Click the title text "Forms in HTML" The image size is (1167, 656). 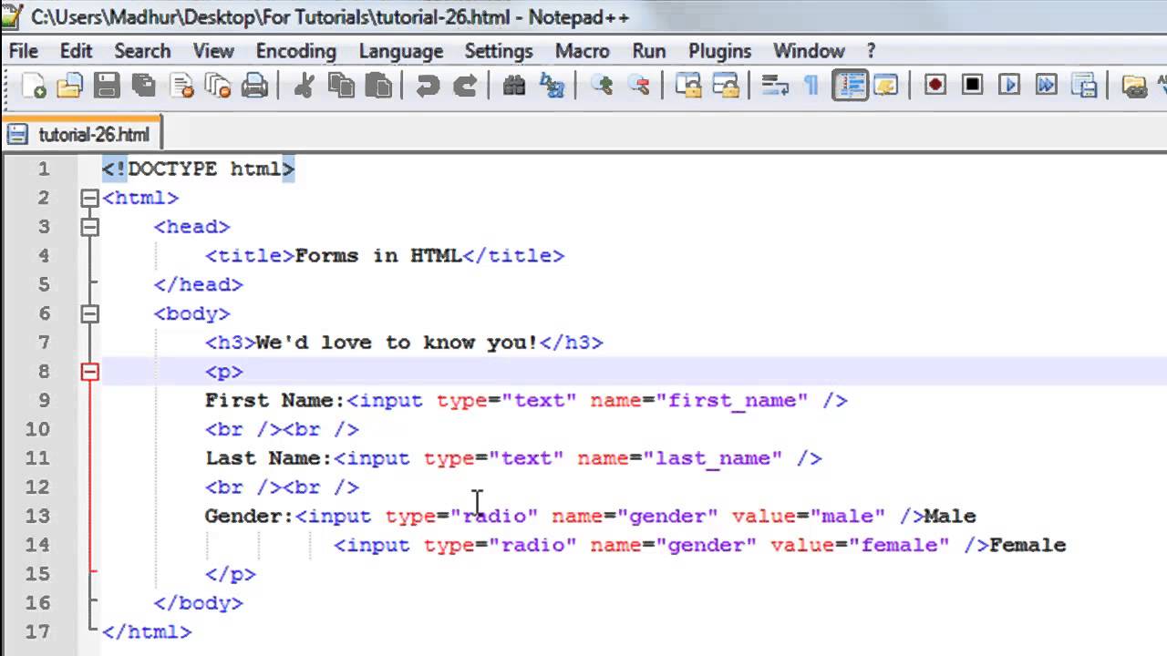378,256
